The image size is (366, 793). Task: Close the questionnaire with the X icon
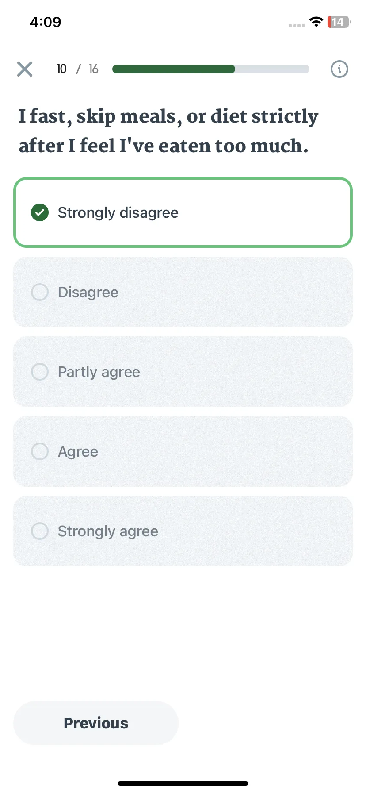click(x=25, y=69)
